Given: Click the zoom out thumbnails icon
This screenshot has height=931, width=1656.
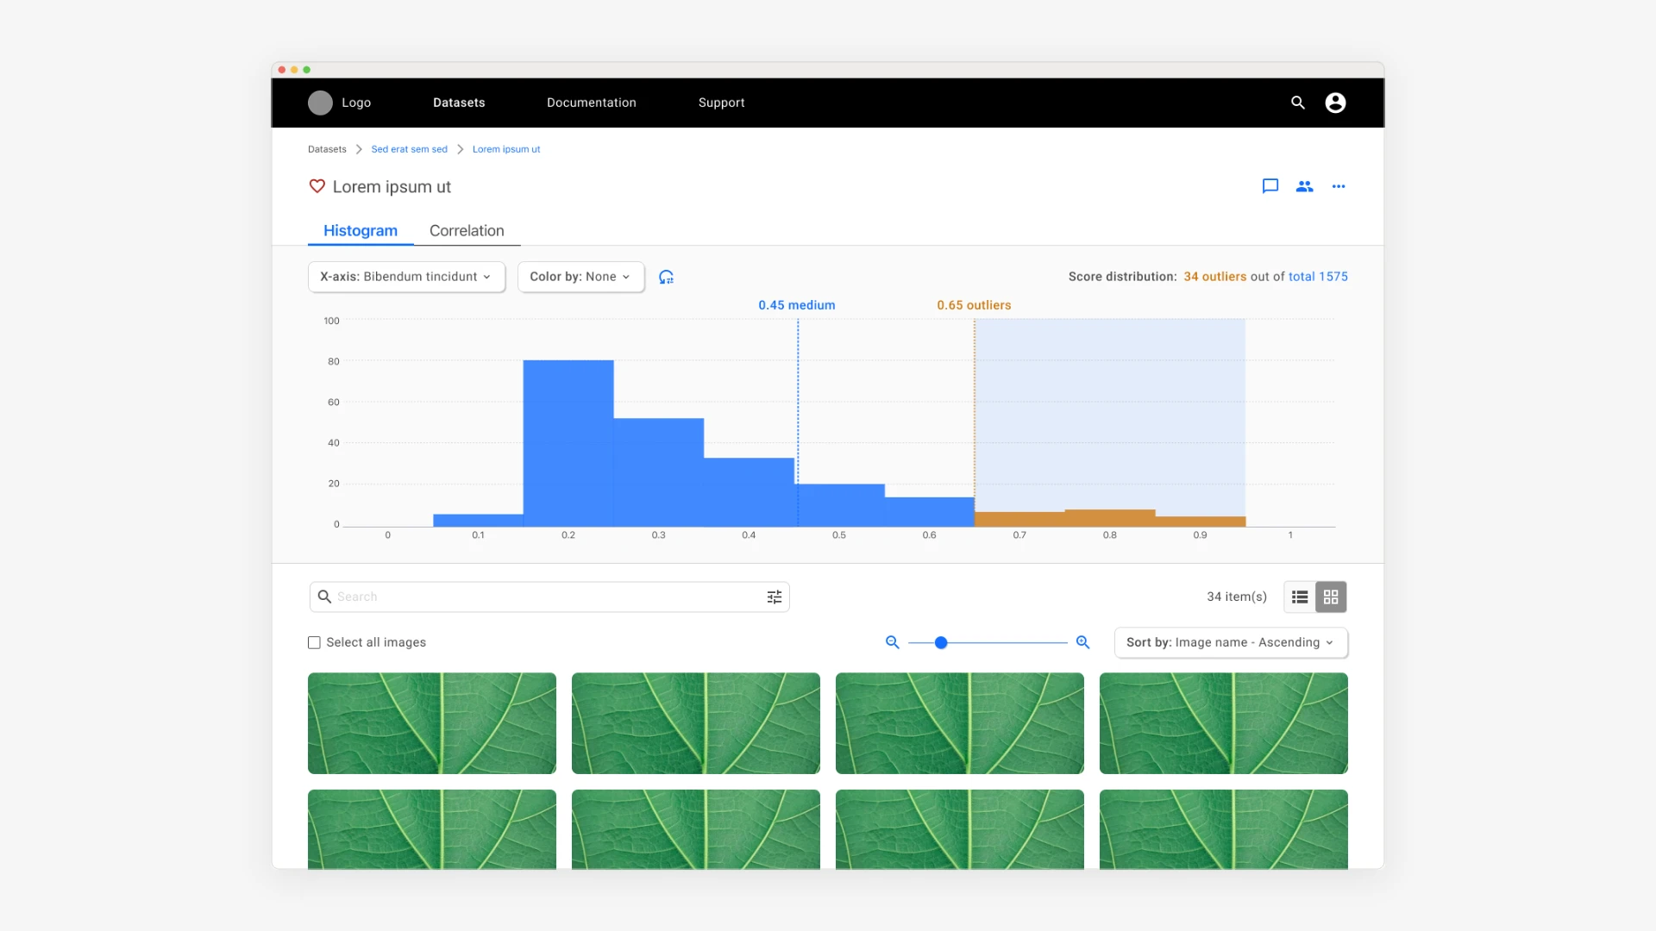Looking at the screenshot, I should pos(892,642).
